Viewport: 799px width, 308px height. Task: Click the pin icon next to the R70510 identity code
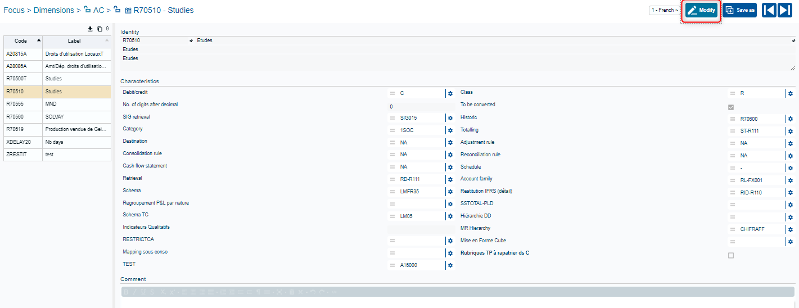coord(191,40)
